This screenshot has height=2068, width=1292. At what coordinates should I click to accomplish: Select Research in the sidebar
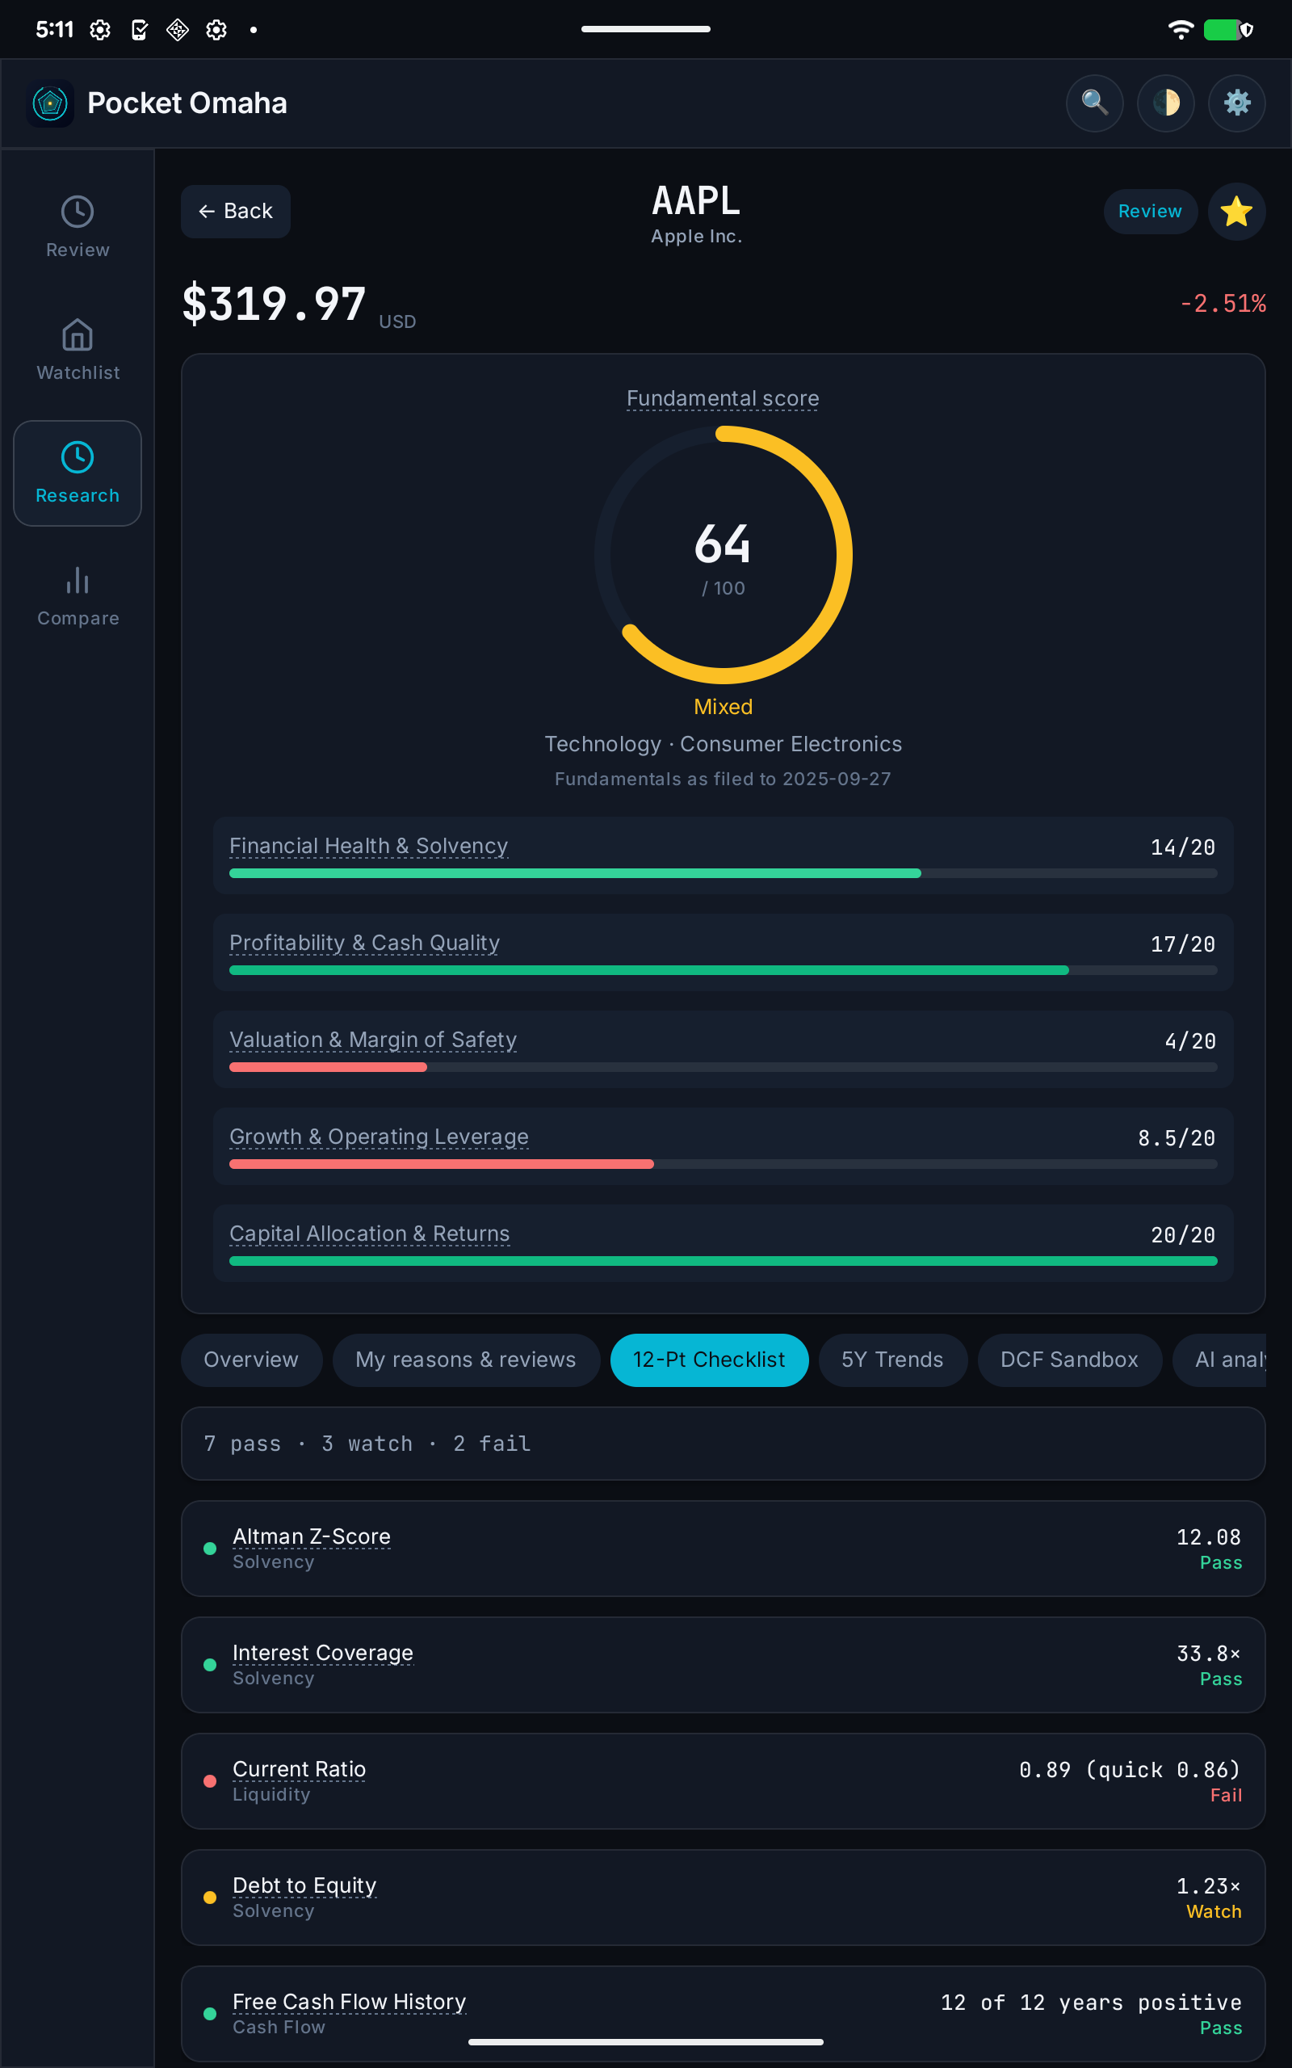click(x=78, y=473)
